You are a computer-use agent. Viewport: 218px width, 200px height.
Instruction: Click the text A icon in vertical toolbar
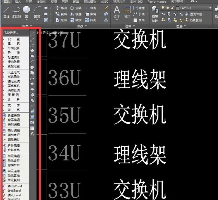tap(32, 134)
